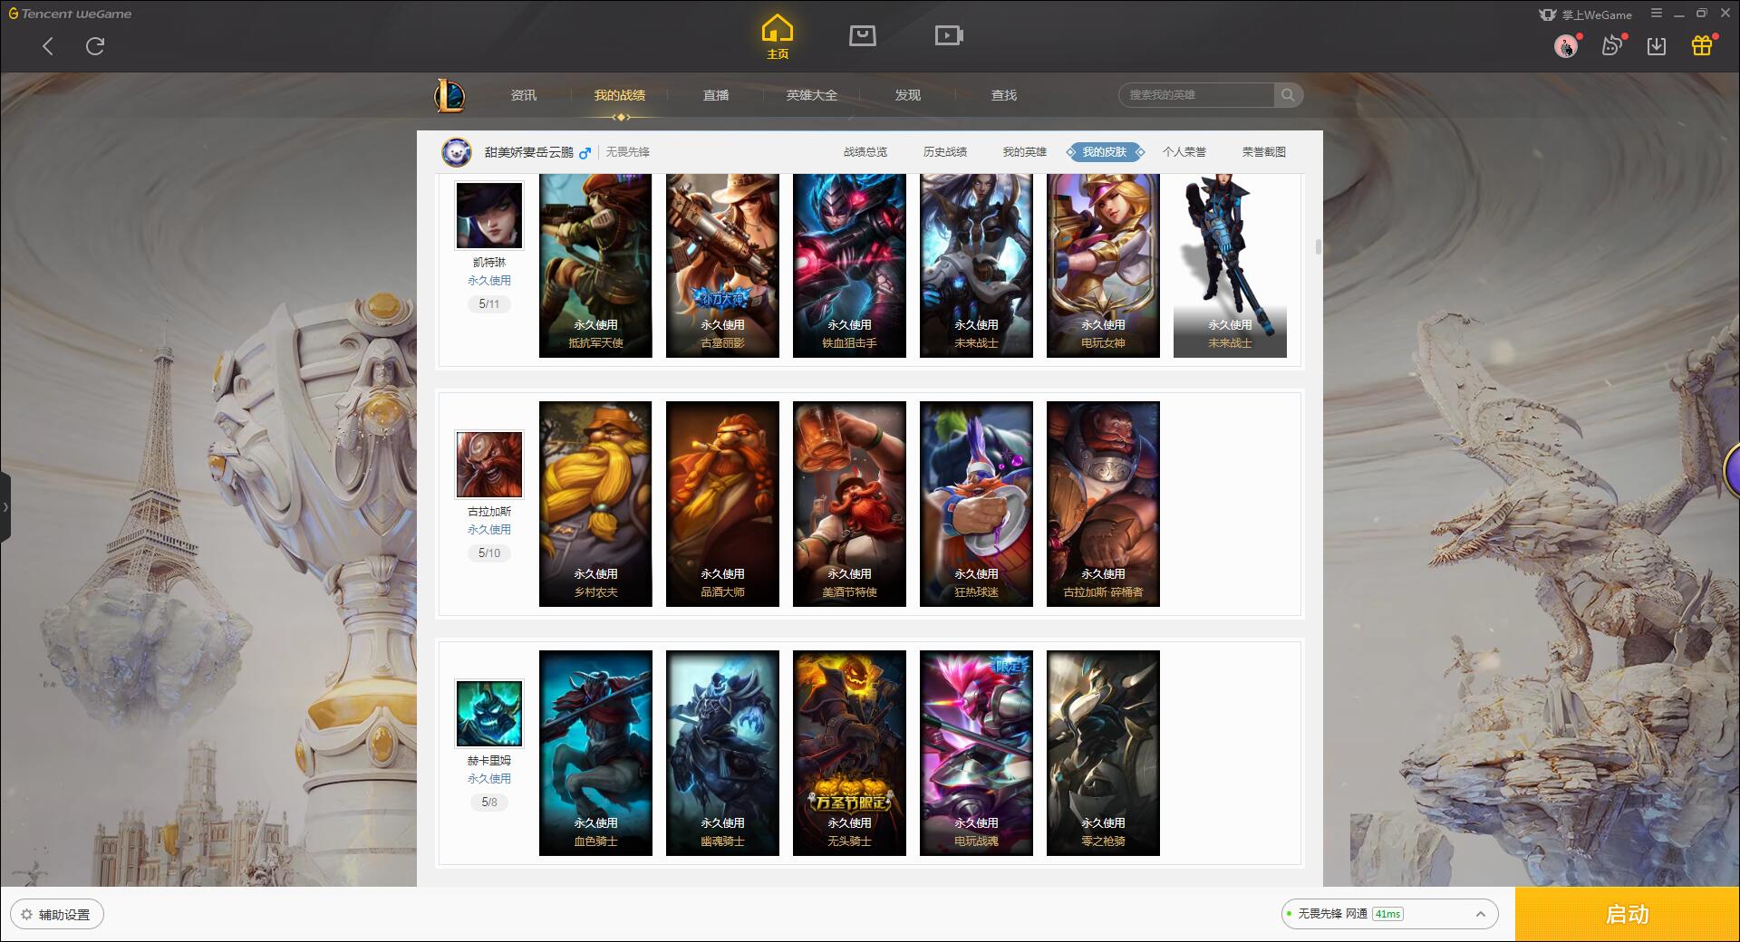Open the 美酒节特使 skin card
The height and width of the screenshot is (942, 1740).
click(849, 504)
